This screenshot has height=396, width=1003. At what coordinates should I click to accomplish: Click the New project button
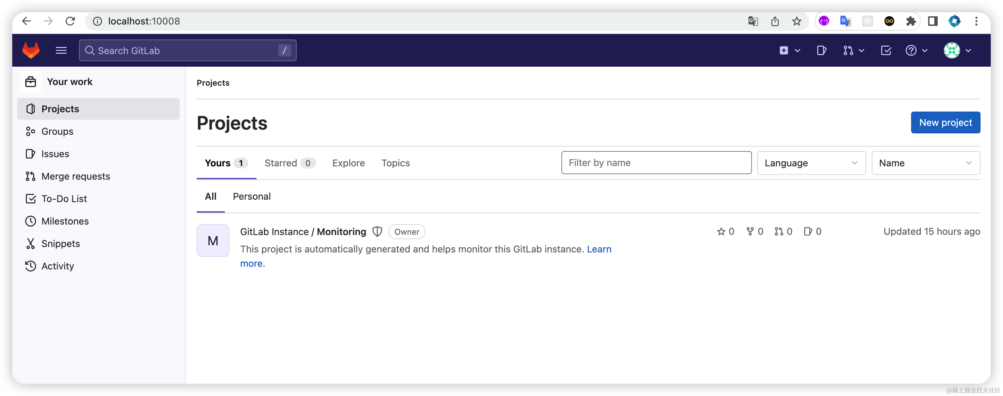[x=946, y=122]
